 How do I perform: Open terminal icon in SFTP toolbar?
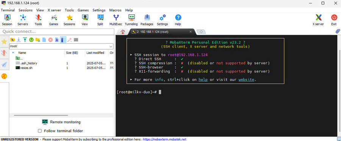pyautogui.click(x=76, y=40)
